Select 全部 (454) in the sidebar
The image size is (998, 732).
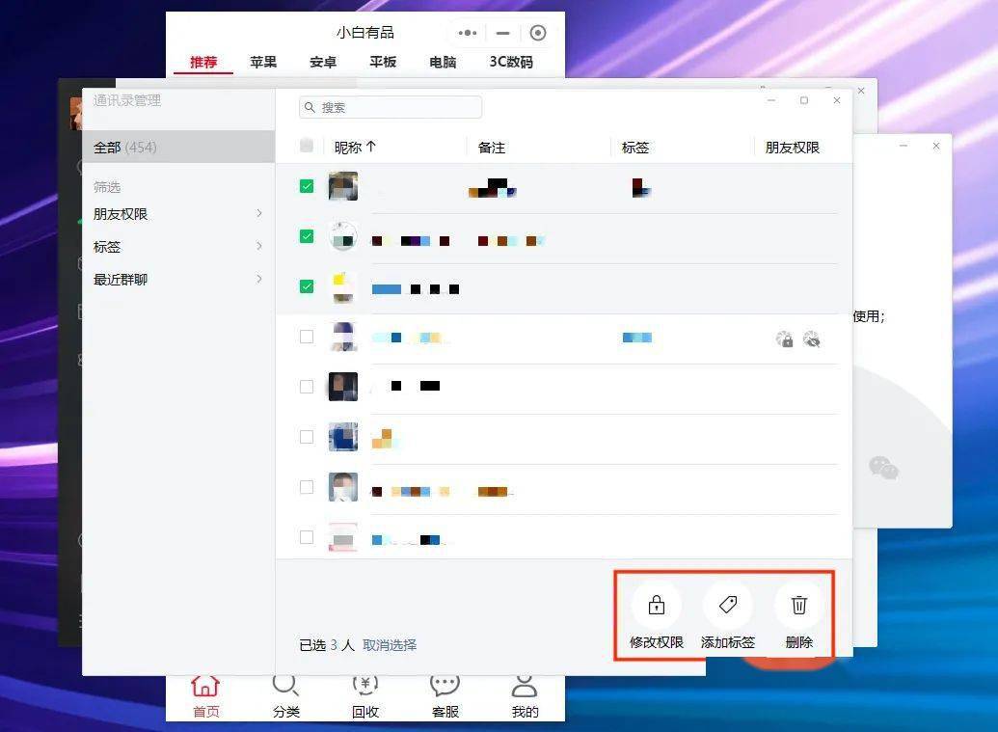125,147
